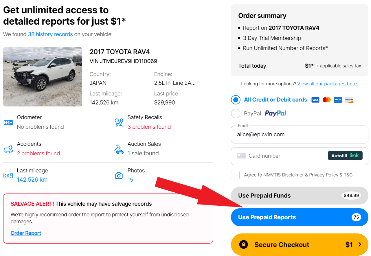Screen dimensions: 371x256
Task: Select the PayPal payment option
Action: click(x=236, y=113)
